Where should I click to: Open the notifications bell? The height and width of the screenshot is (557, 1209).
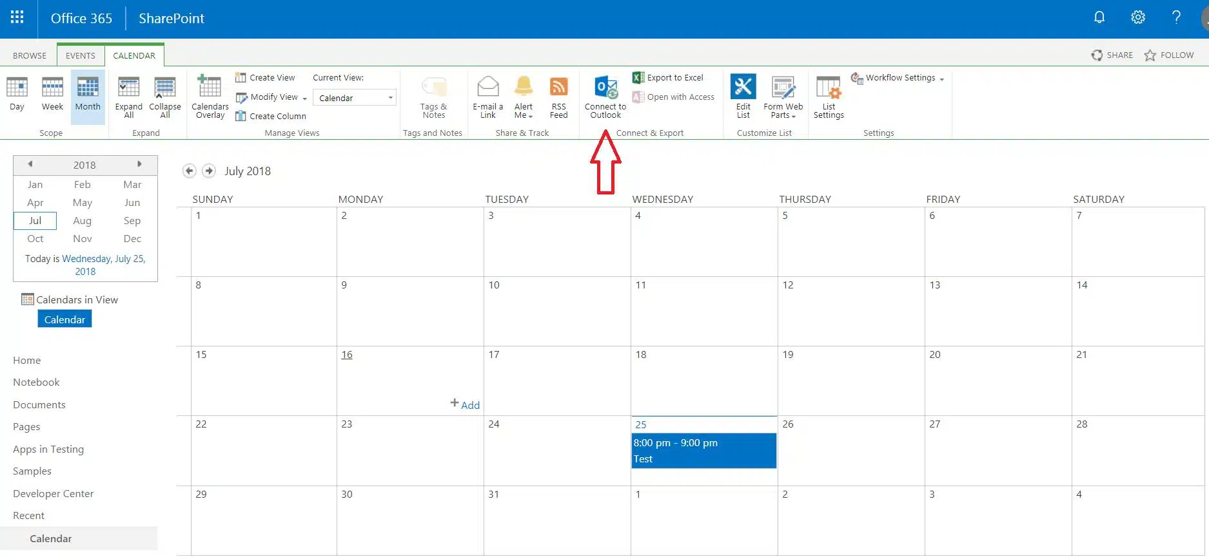point(1099,17)
